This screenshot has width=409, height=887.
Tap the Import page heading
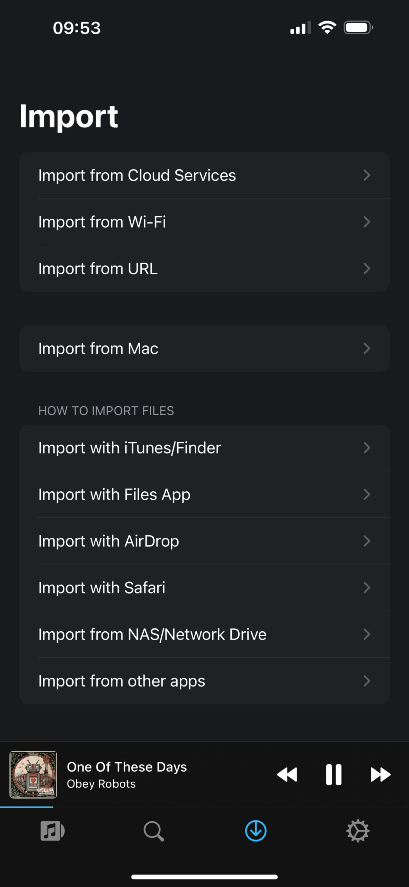pyautogui.click(x=69, y=117)
